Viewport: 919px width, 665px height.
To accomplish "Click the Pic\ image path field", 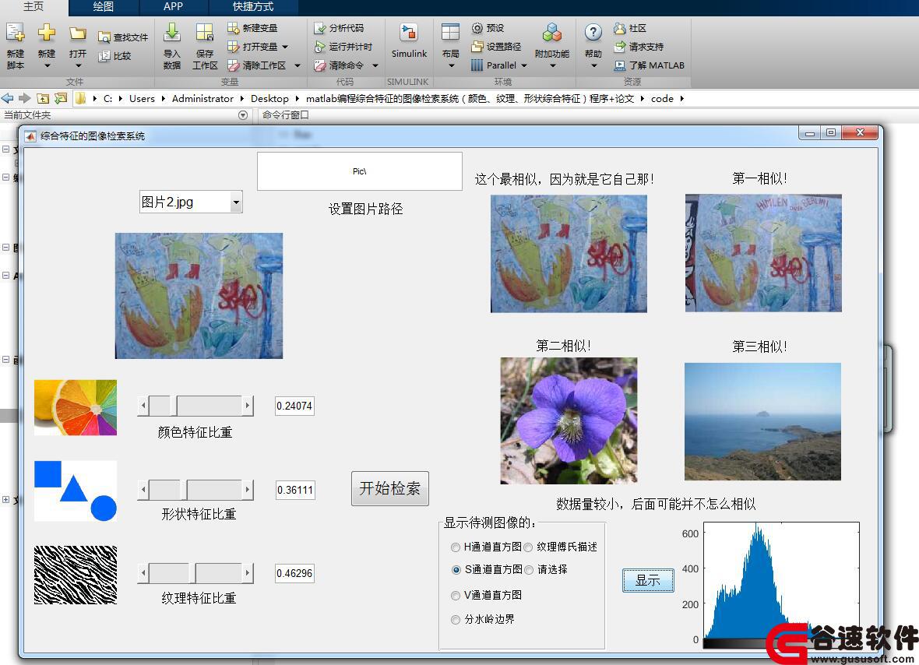I will 359,171.
